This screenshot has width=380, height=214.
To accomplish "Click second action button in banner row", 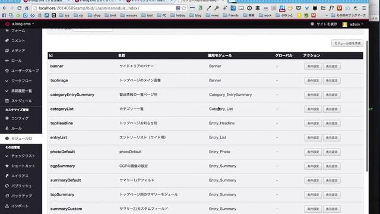I will click(331, 66).
